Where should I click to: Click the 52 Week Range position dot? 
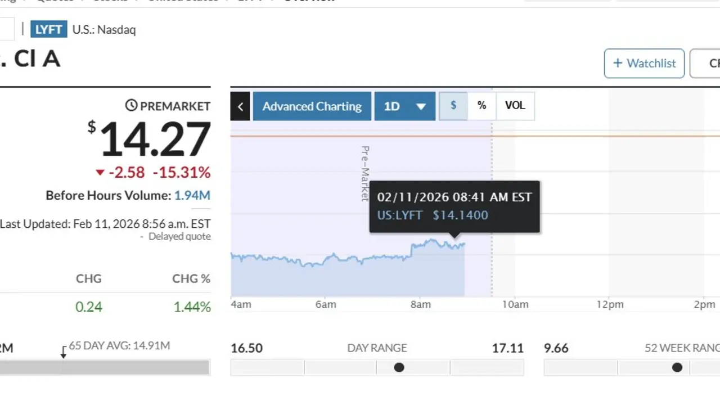(x=677, y=368)
